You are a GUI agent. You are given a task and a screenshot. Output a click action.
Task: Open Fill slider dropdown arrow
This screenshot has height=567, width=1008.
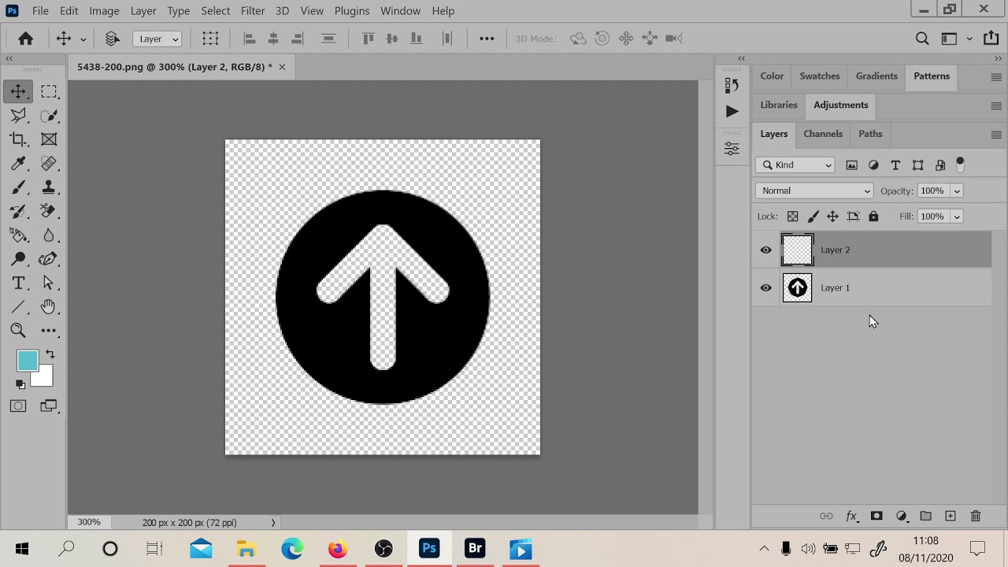click(957, 217)
